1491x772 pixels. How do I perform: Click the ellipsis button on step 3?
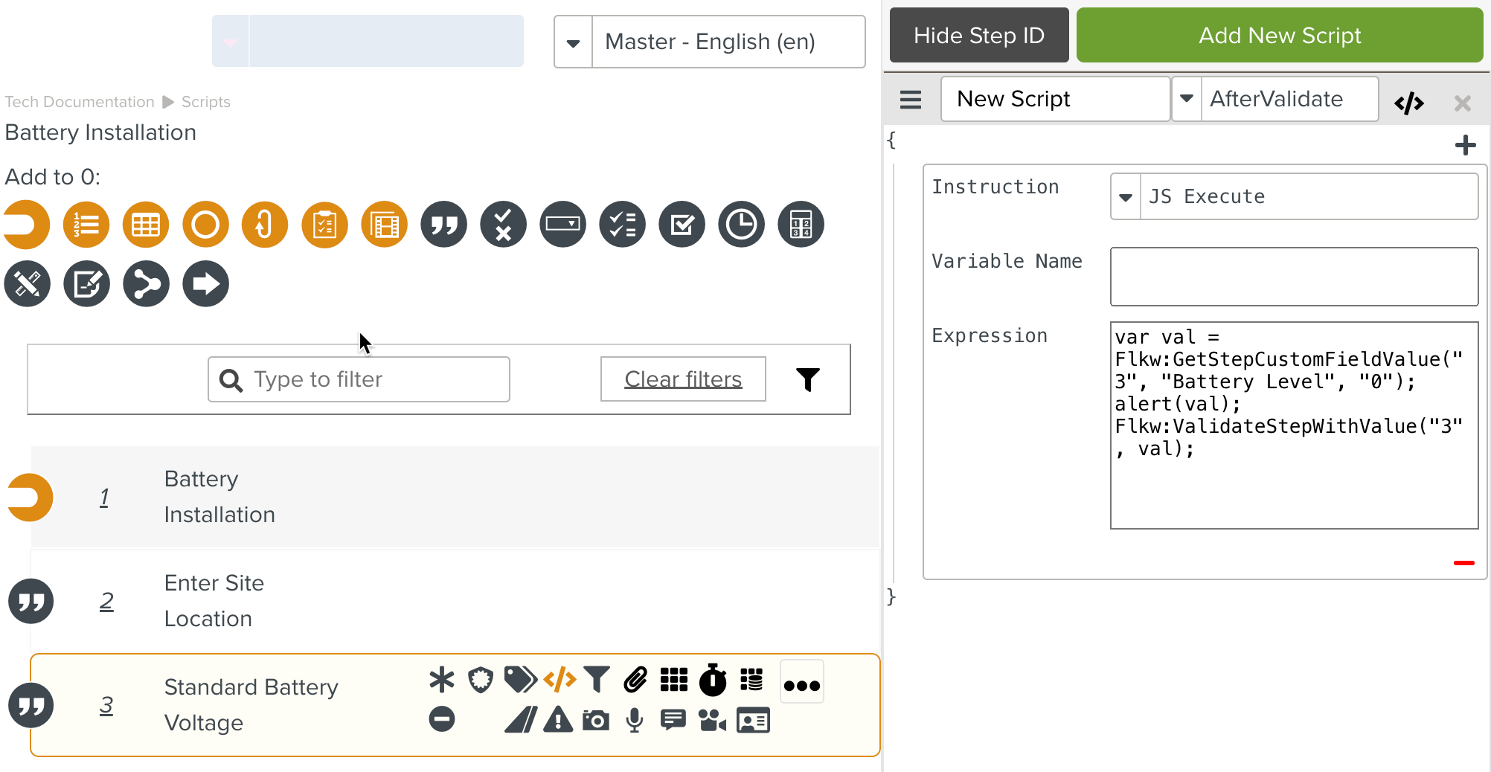tap(801, 681)
